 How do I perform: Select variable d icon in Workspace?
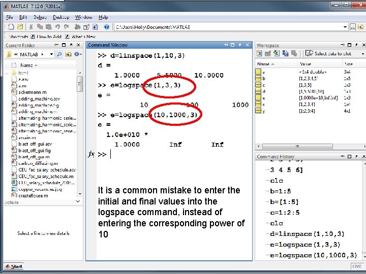(258, 91)
